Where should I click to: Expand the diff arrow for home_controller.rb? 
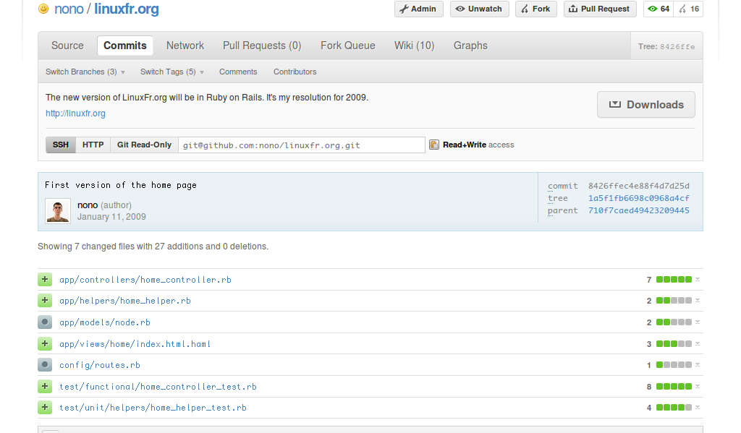pyautogui.click(x=698, y=280)
